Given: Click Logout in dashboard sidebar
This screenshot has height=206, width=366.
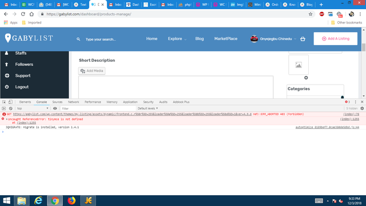Looking at the screenshot, I should tap(22, 86).
